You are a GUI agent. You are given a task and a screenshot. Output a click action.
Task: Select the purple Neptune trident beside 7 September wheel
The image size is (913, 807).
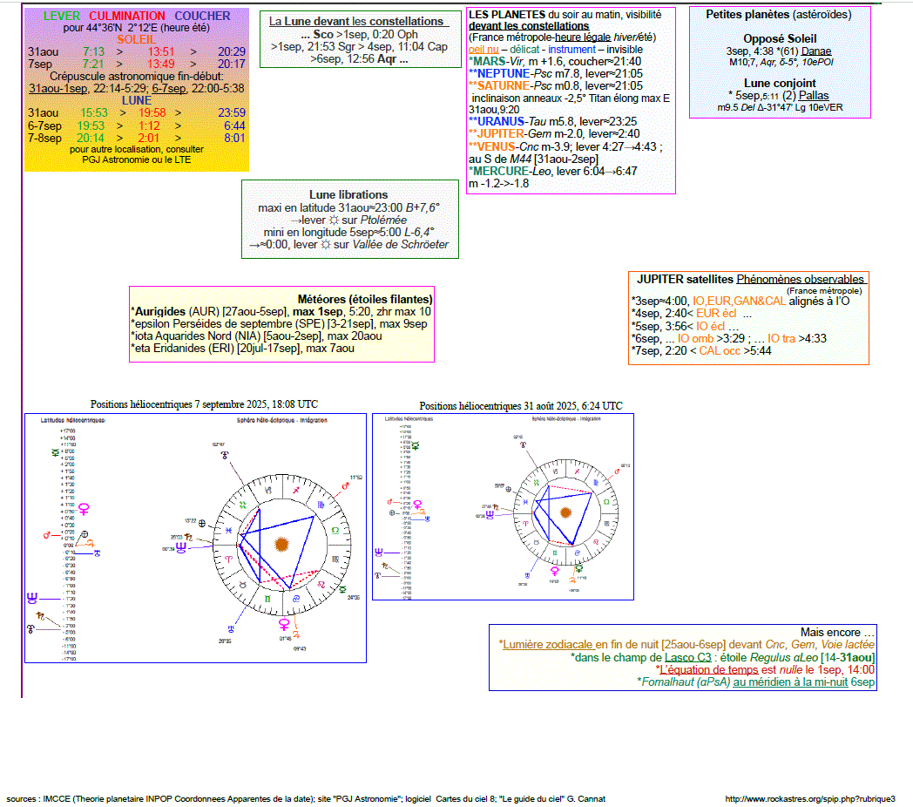click(181, 546)
